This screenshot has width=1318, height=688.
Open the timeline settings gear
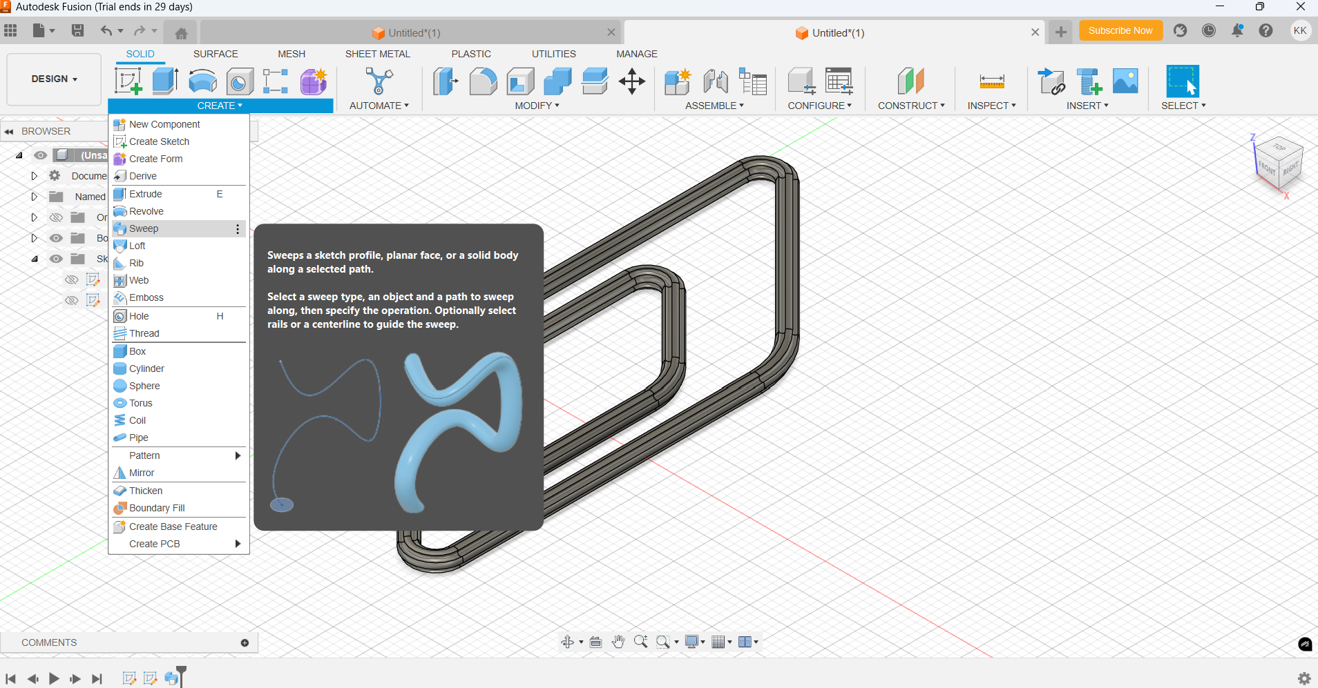pyautogui.click(x=1304, y=678)
